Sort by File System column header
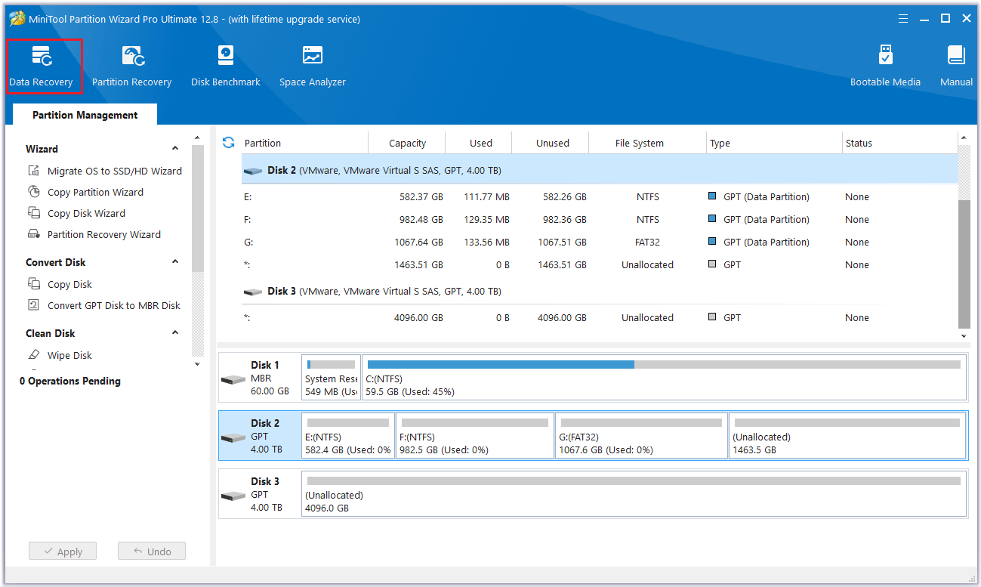 (x=639, y=143)
